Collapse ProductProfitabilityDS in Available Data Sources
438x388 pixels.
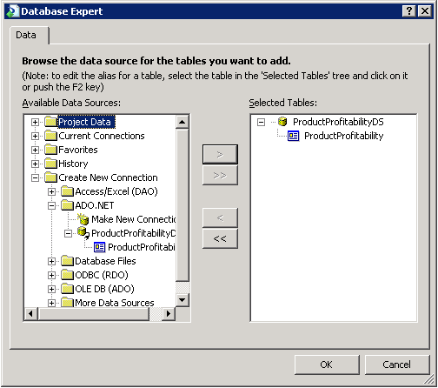[68, 233]
